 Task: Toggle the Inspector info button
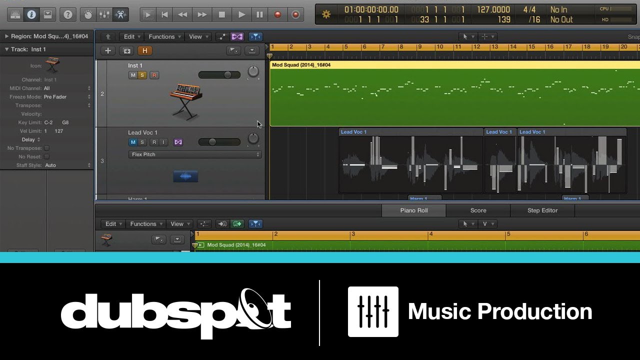point(31,14)
